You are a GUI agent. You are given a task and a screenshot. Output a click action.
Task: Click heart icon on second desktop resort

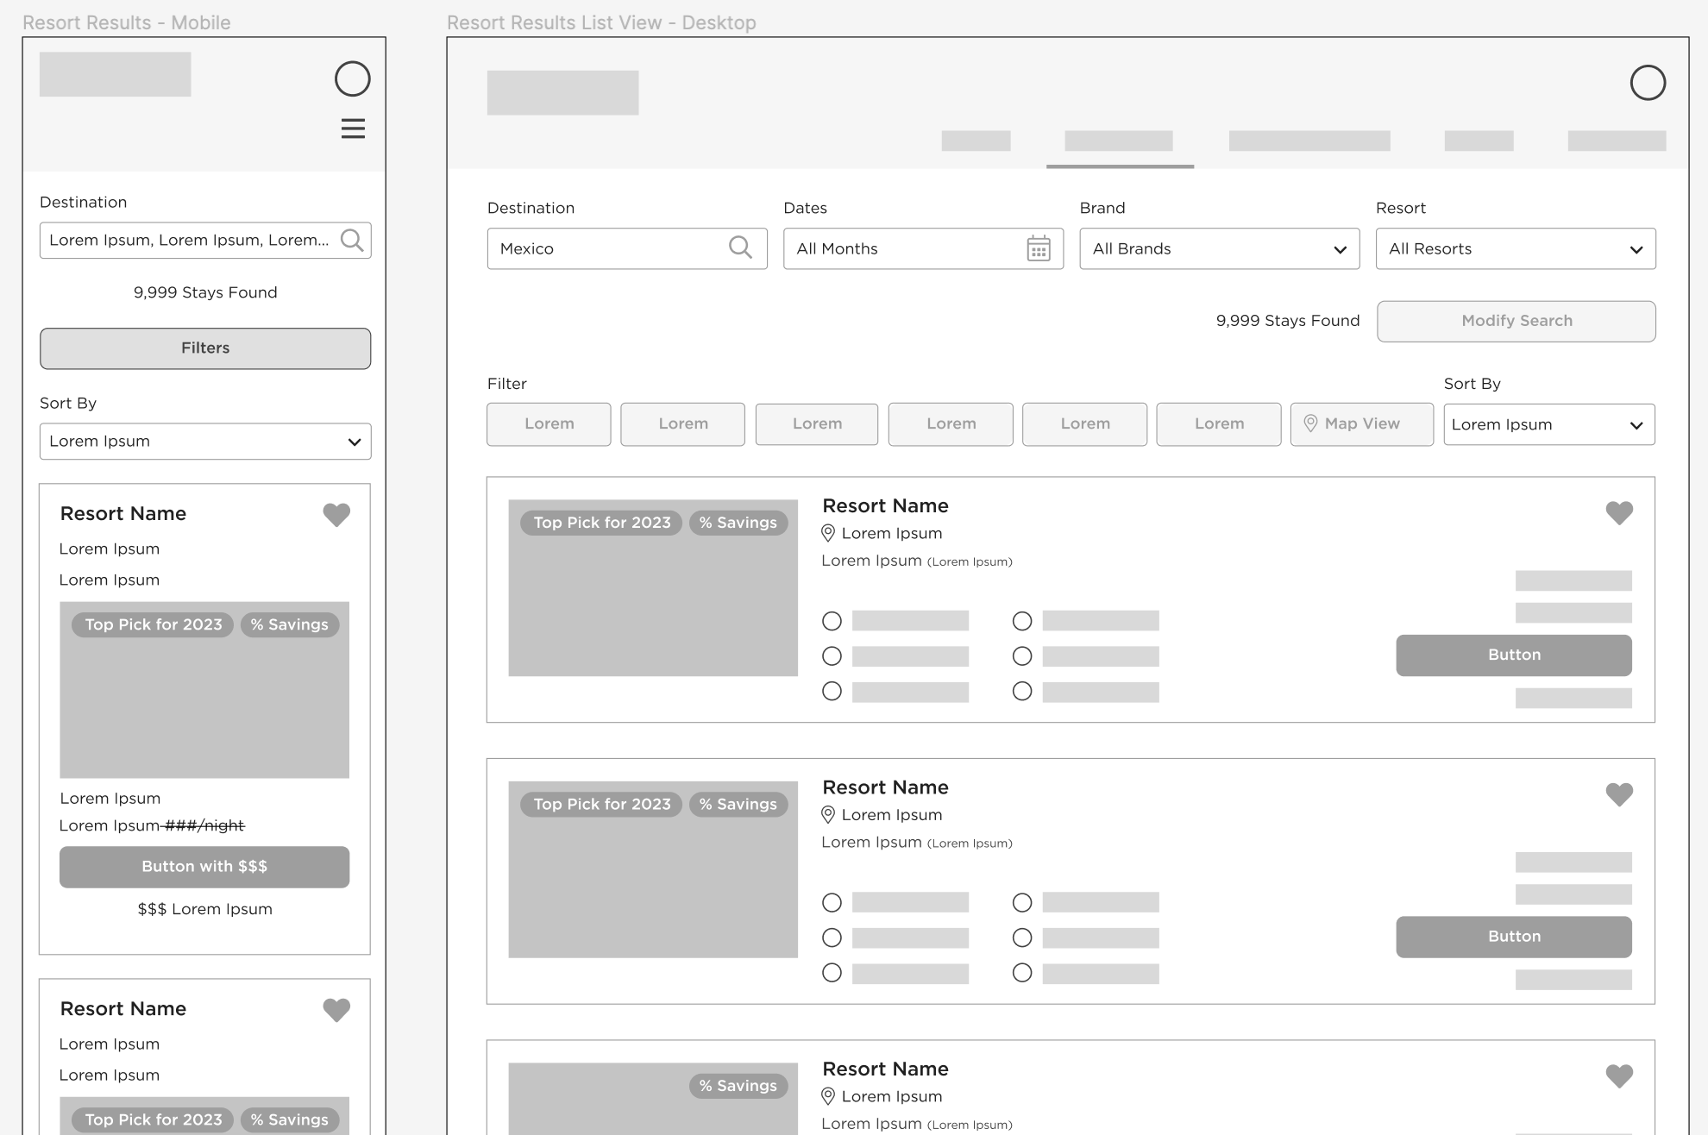click(1619, 794)
